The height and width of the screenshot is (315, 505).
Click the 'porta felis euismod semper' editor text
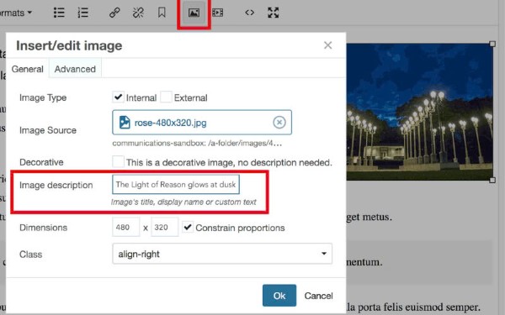click(x=418, y=307)
